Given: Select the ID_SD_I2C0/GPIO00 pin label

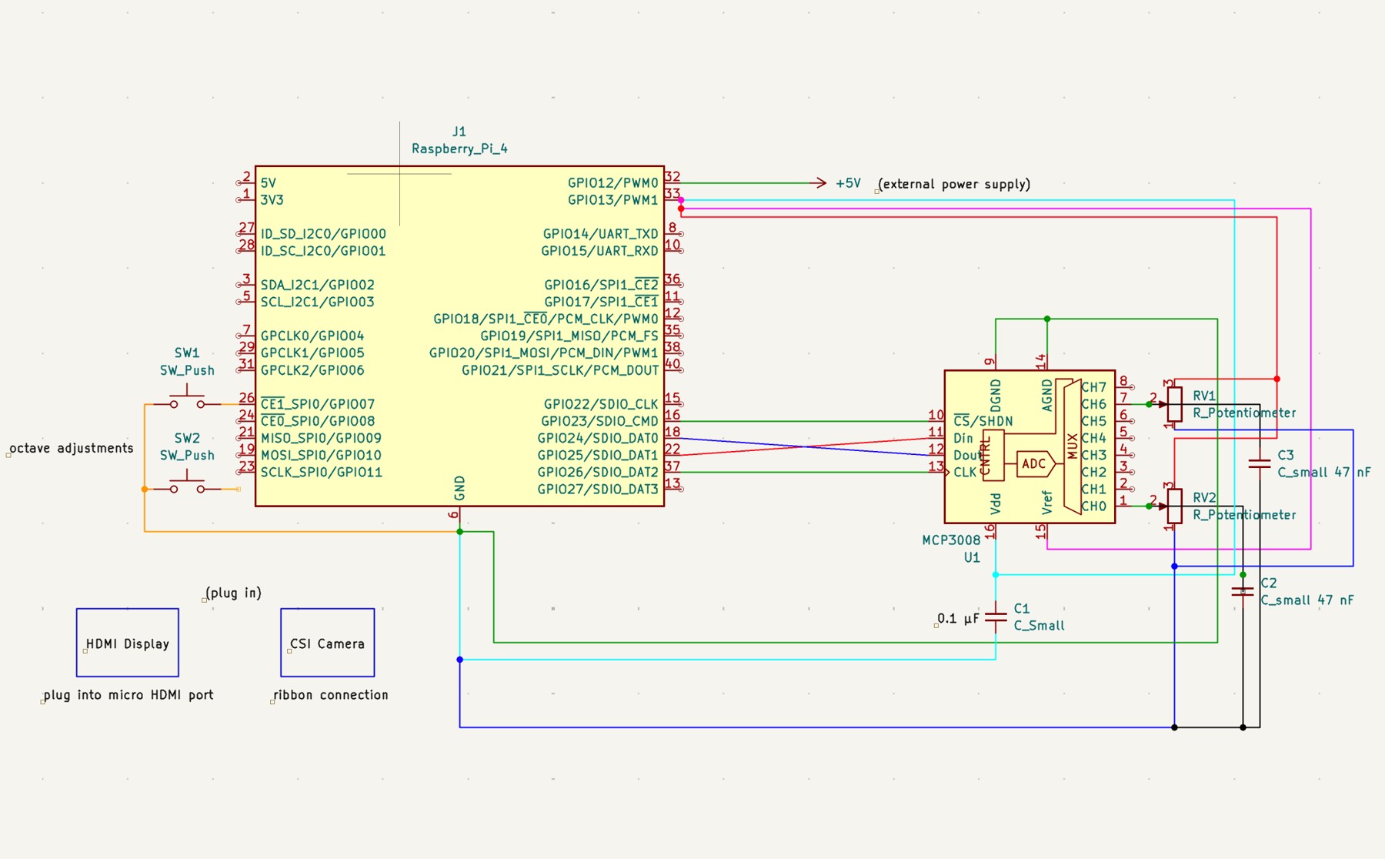Looking at the screenshot, I should (323, 234).
